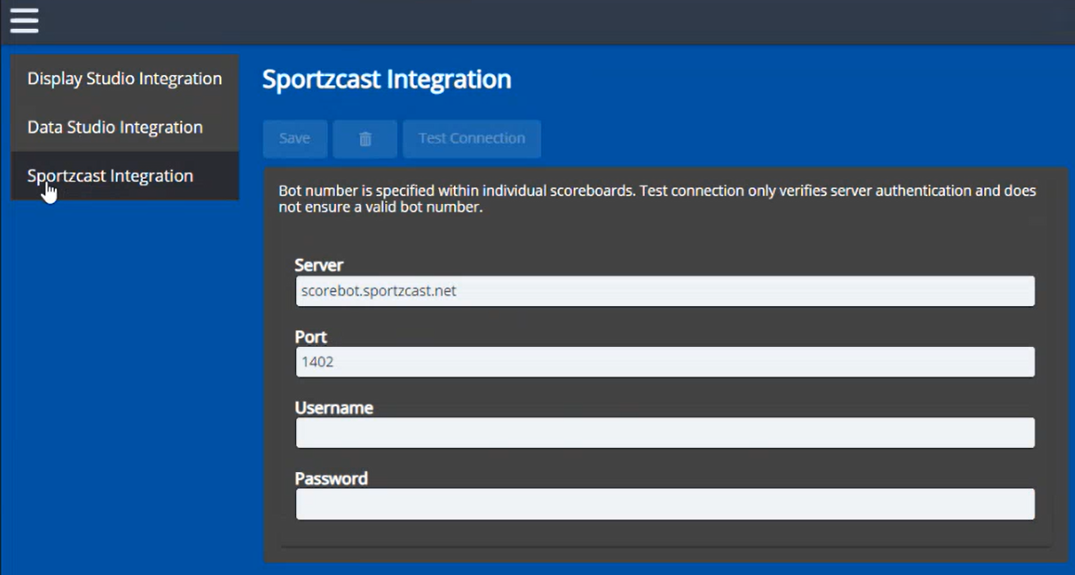Click the Test Connection button
Image resolution: width=1075 pixels, height=575 pixels.
(472, 139)
